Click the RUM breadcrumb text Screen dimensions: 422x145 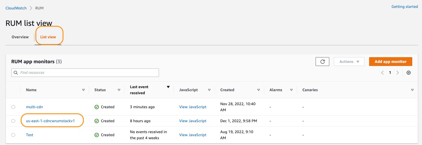click(40, 8)
